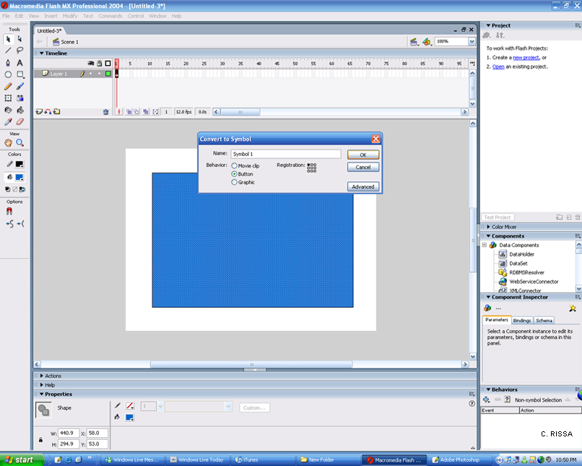Select the Oval tool
This screenshot has width=582, height=466.
point(8,74)
